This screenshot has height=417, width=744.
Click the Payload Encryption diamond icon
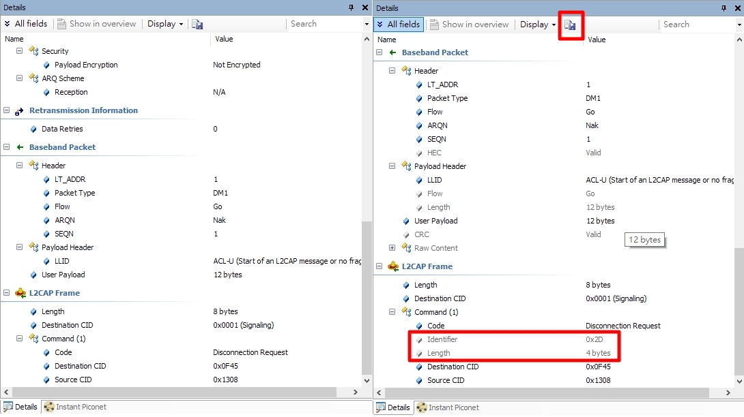tap(46, 65)
